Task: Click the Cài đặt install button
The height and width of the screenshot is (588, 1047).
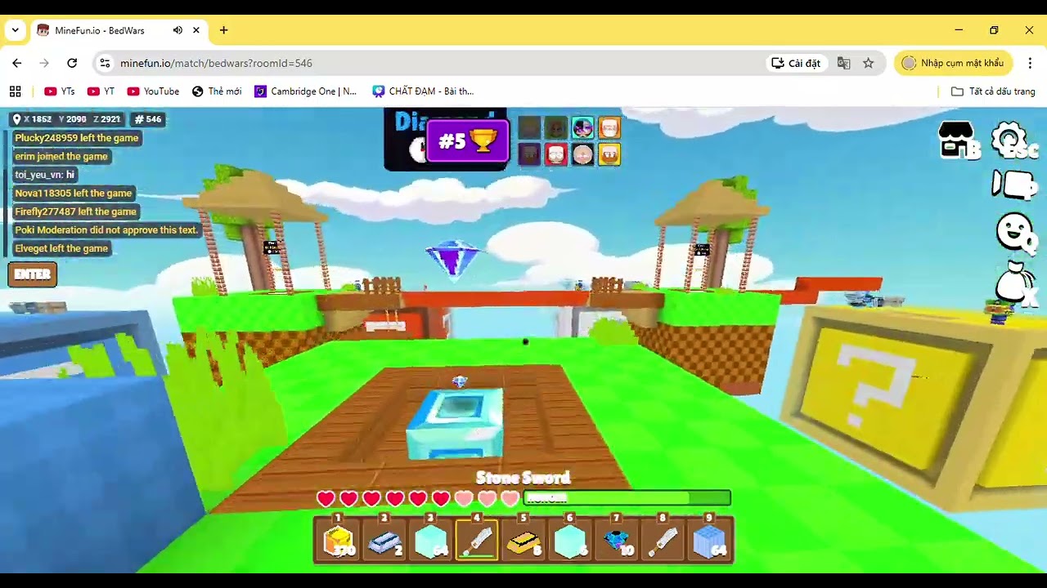Action: pyautogui.click(x=796, y=63)
